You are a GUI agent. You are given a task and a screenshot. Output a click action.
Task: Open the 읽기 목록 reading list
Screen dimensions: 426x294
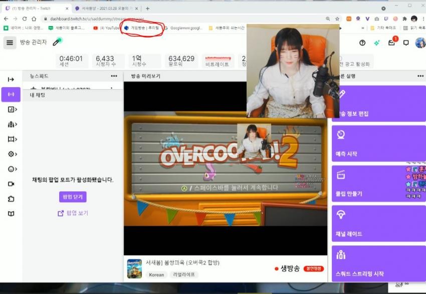tap(414, 28)
